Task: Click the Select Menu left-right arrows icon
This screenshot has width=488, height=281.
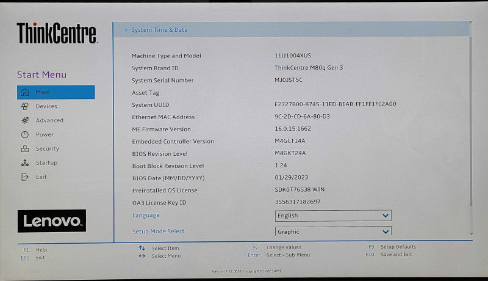Action: click(x=142, y=256)
